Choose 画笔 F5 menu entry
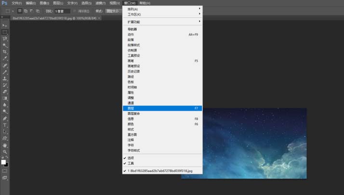 coord(162,61)
